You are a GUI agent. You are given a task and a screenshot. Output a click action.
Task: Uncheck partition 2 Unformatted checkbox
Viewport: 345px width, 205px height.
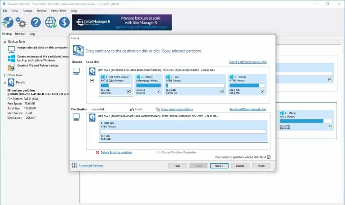(159, 91)
